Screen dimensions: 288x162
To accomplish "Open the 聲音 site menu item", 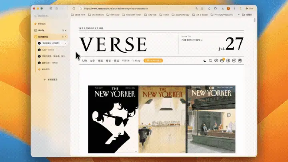I will click(x=108, y=61).
